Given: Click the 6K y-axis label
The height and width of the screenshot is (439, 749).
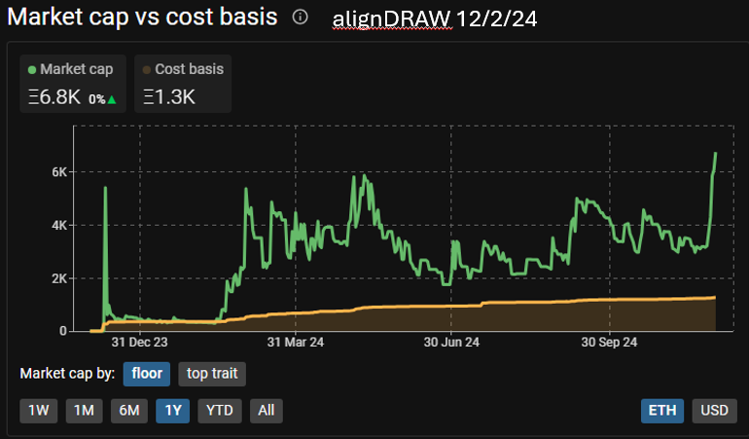Looking at the screenshot, I should pyautogui.click(x=59, y=172).
